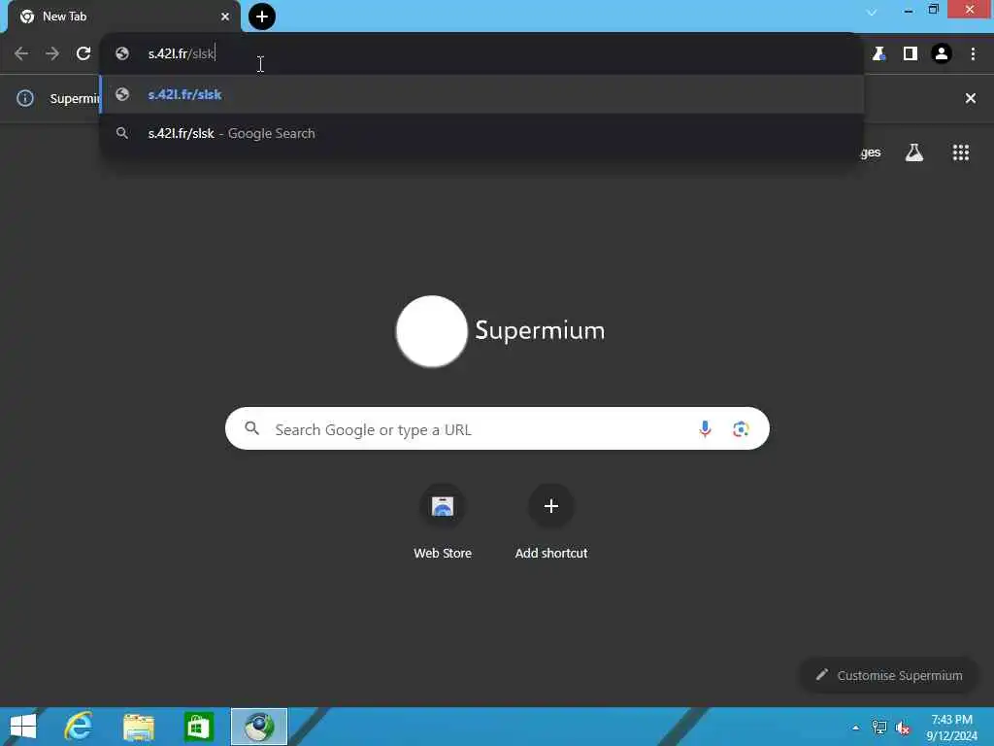Choose s.42l.fr/slsk Google Search suggestion
Image resolution: width=994 pixels, height=746 pixels.
click(481, 133)
